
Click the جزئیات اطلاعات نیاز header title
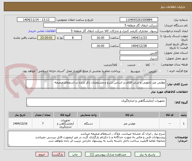173,7
